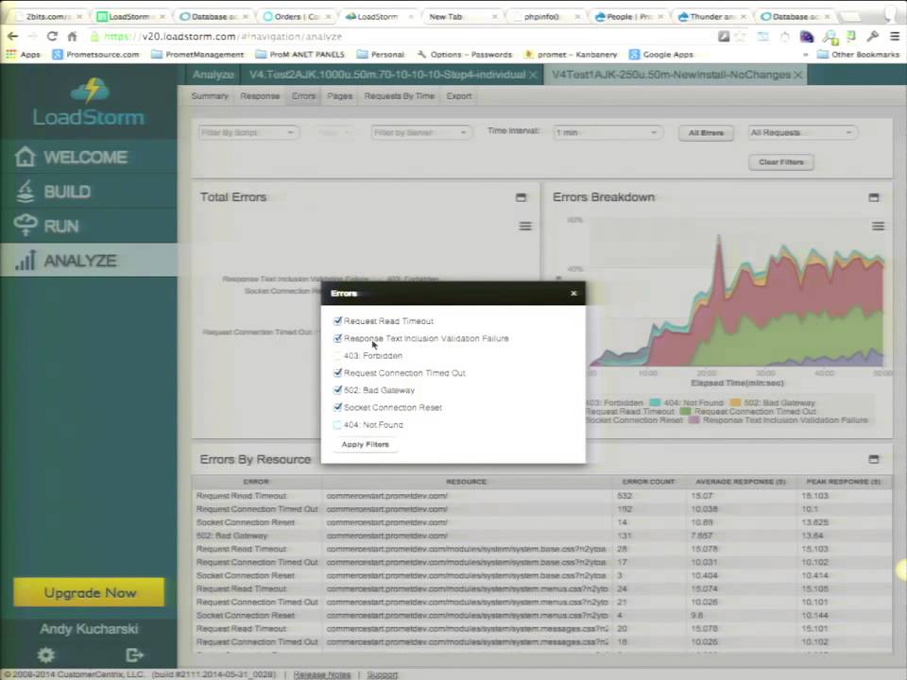The height and width of the screenshot is (680, 907).
Task: Toggle Request Connection Timed Out legend swatch
Action: click(686, 411)
